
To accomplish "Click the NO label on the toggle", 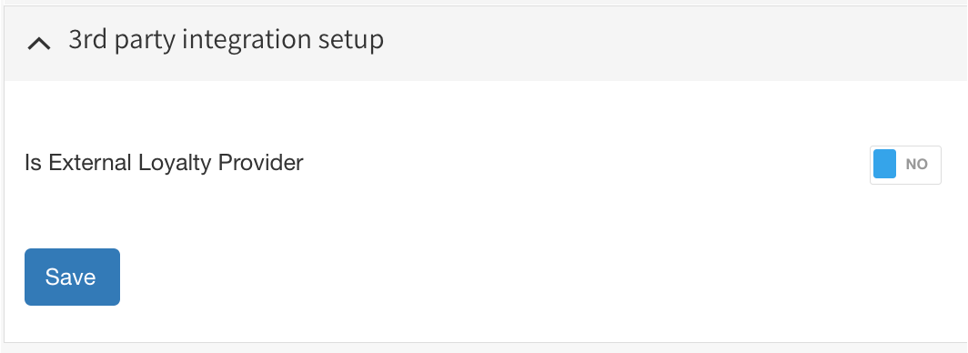I will coord(917,165).
